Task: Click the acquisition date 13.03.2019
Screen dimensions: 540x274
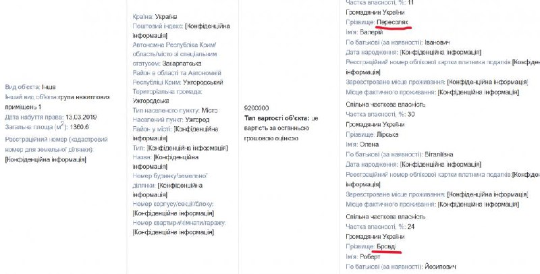Action: pyautogui.click(x=81, y=117)
